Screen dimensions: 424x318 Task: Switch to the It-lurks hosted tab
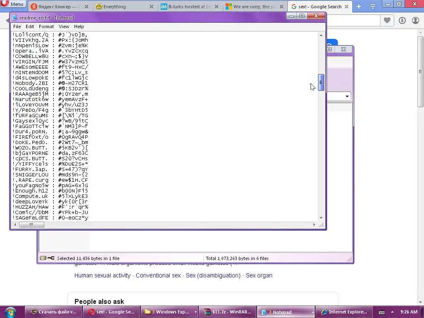[x=190, y=7]
